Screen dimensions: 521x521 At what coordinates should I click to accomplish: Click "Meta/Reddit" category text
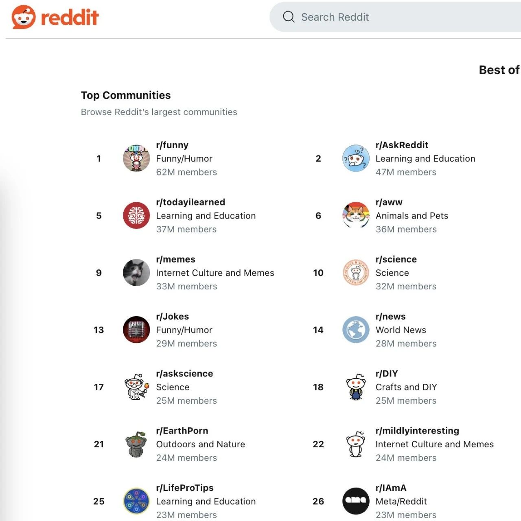click(401, 501)
